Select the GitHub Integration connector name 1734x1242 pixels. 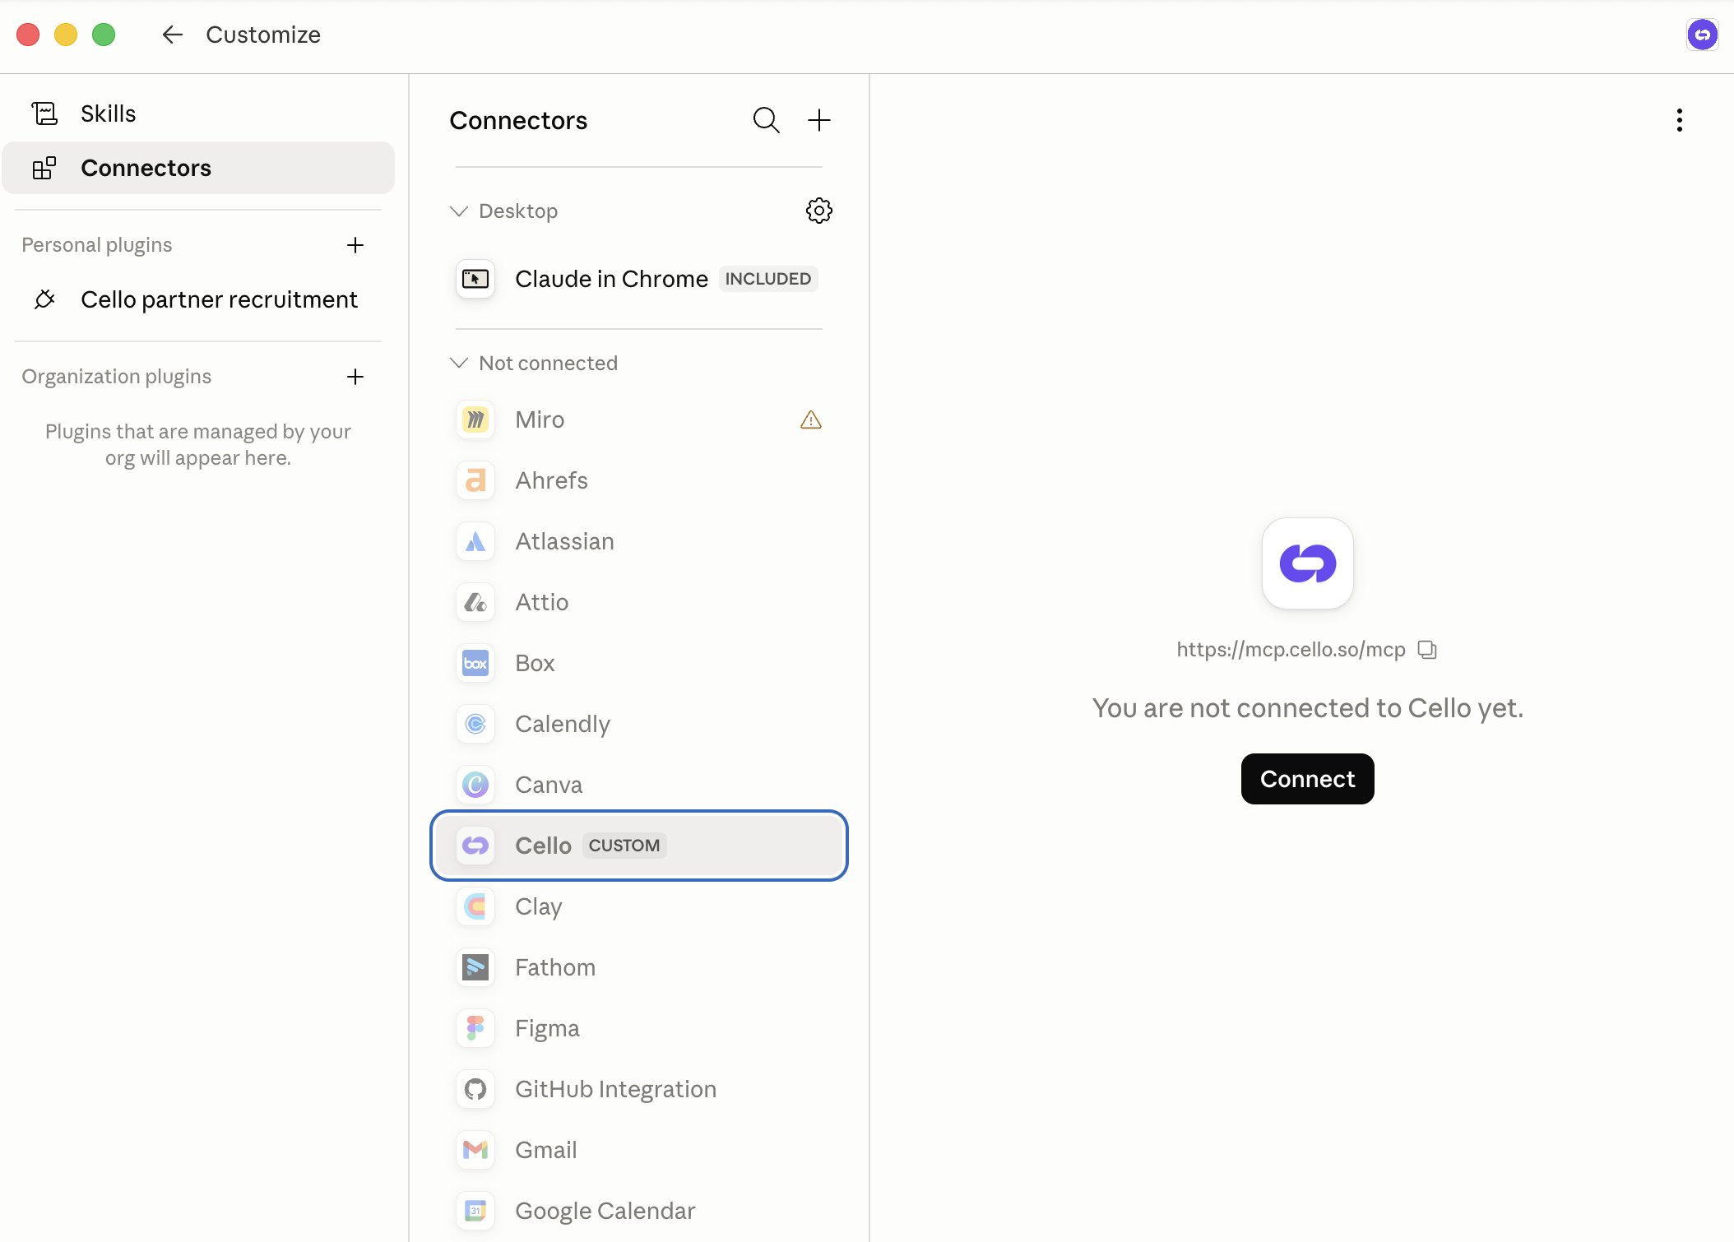tap(615, 1089)
